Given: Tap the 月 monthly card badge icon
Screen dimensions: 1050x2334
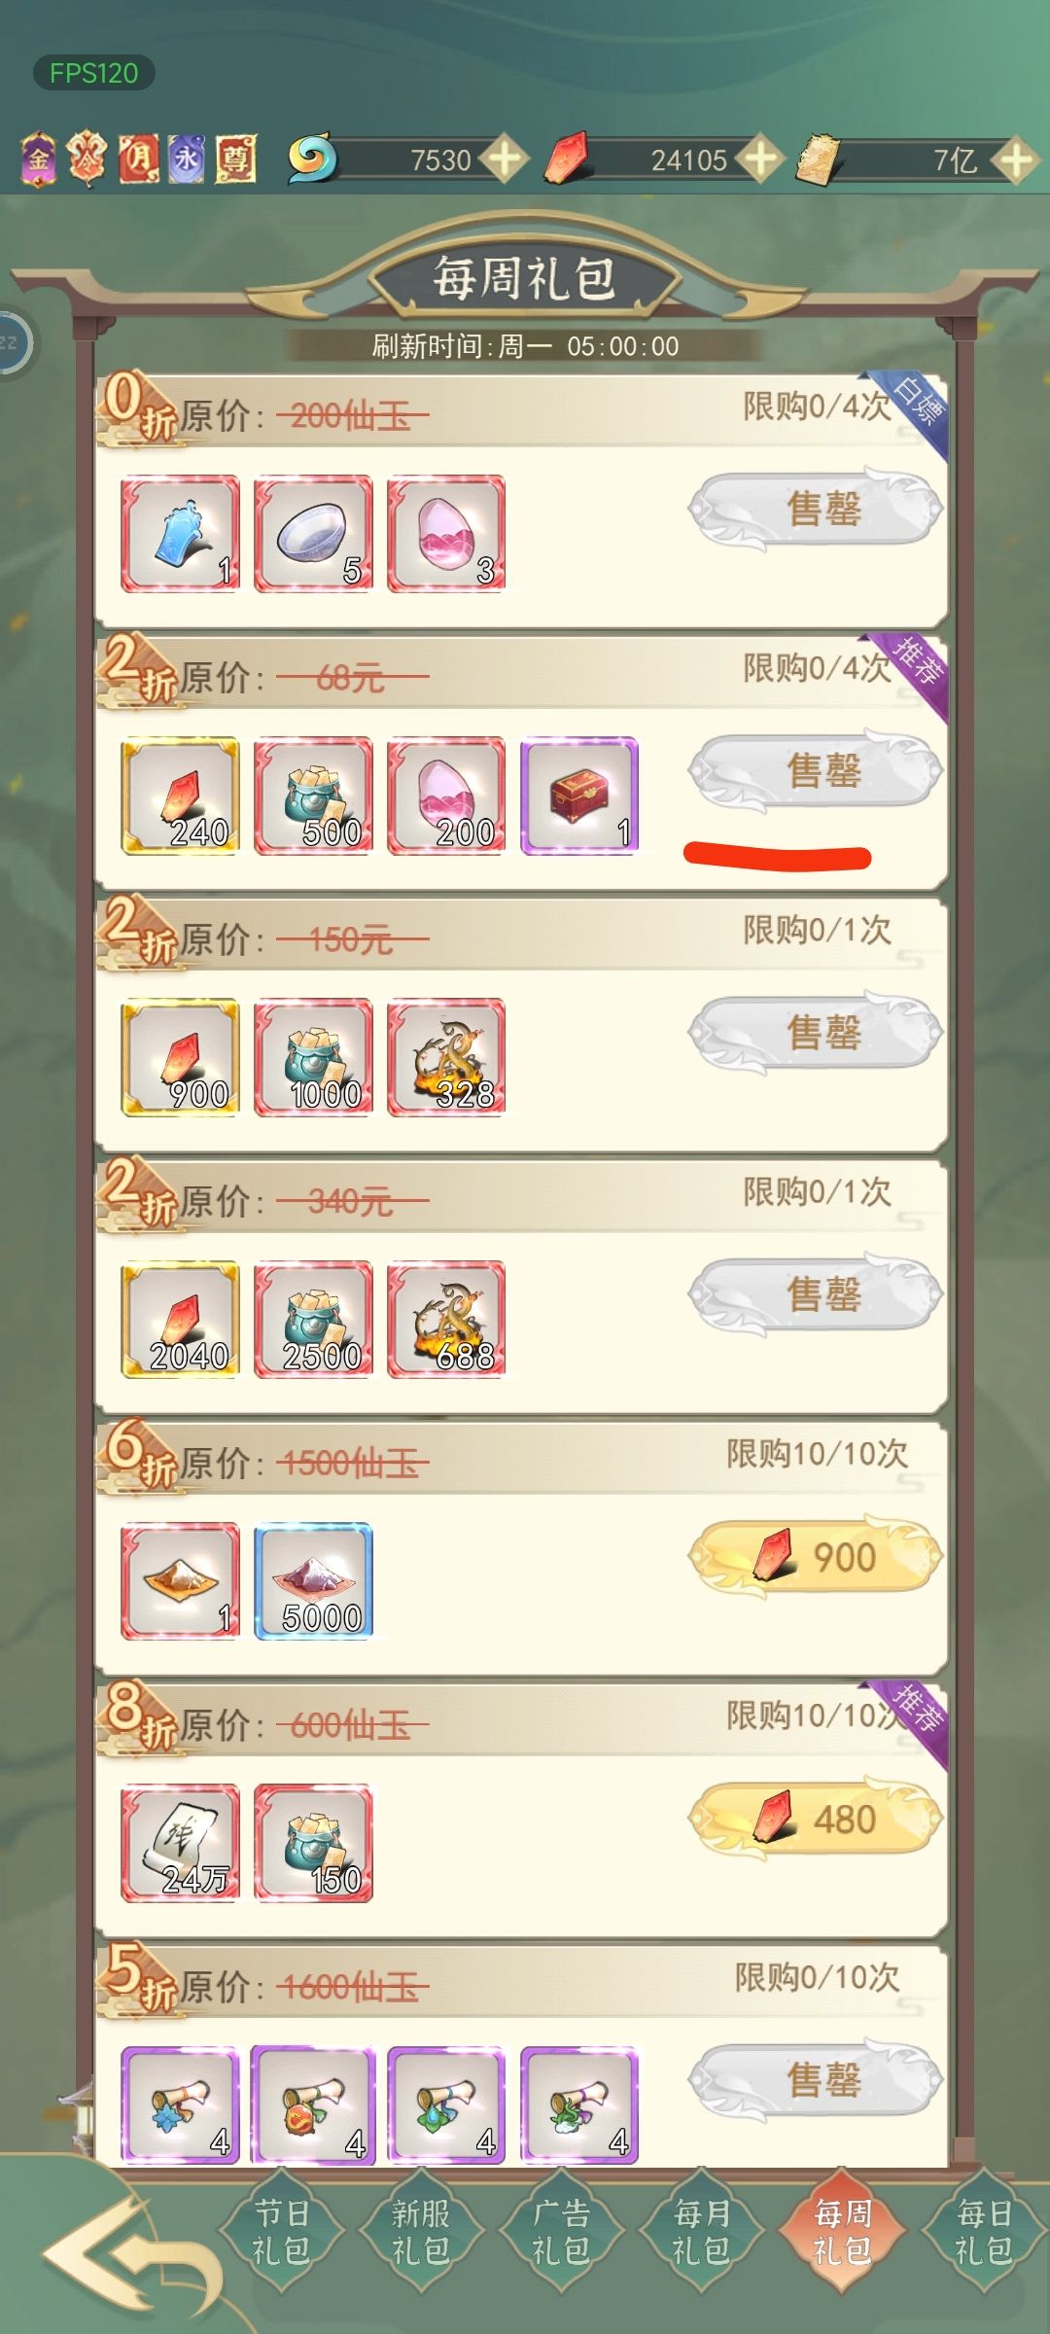Looking at the screenshot, I should click(138, 159).
